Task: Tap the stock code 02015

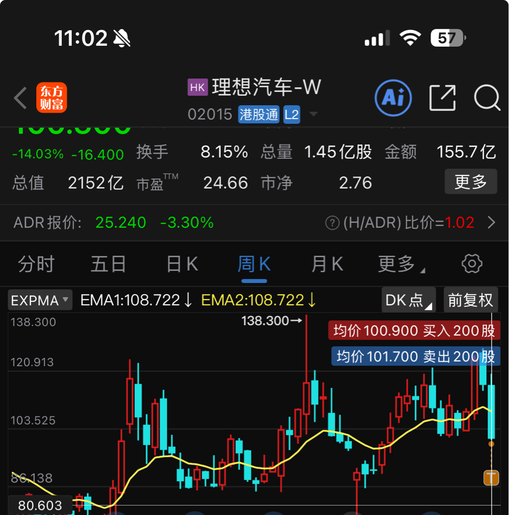Action: 210,115
